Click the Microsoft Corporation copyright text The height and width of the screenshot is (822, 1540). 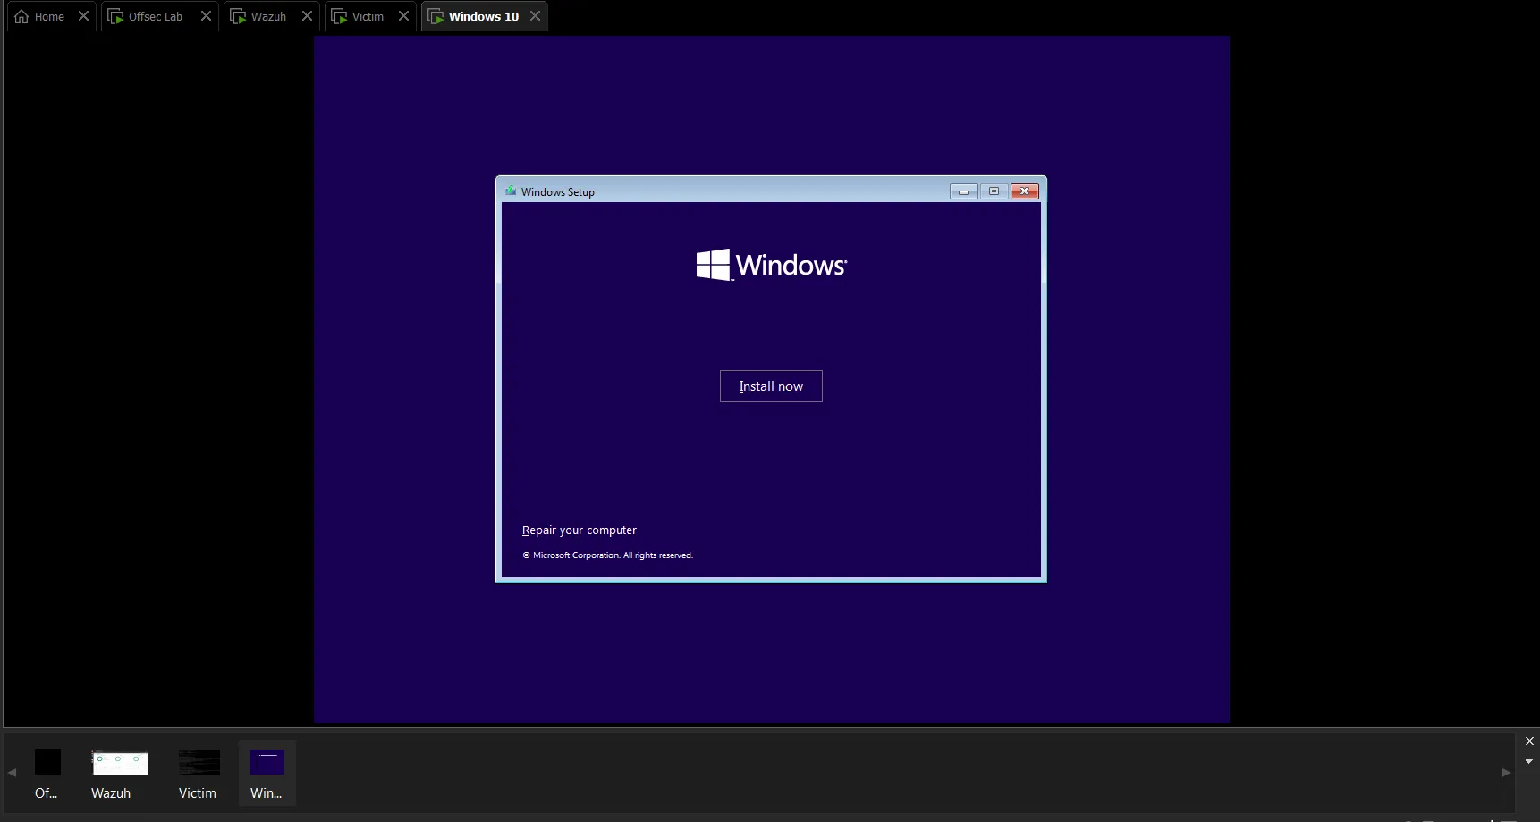[608, 555]
